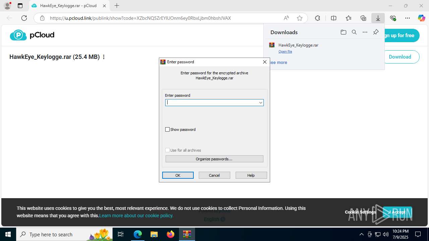429x241 pixels.
Task: Open a new browser tab
Action: pyautogui.click(x=117, y=6)
